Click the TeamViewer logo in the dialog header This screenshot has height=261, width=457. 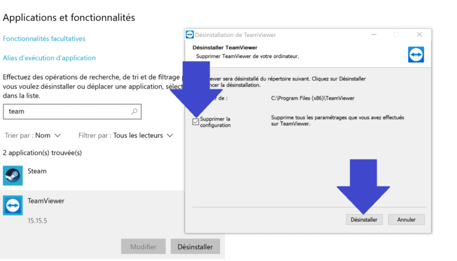(x=416, y=55)
